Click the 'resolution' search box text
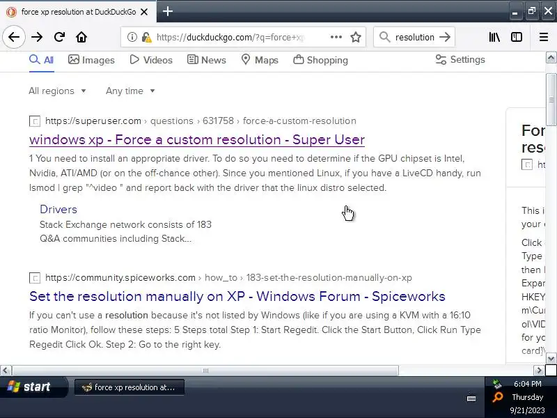Image resolution: width=557 pixels, height=418 pixels. [414, 37]
